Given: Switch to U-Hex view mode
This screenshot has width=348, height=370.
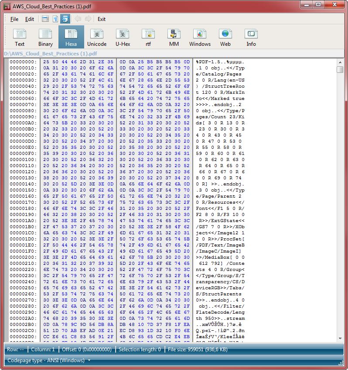Looking at the screenshot, I should 123,37.
